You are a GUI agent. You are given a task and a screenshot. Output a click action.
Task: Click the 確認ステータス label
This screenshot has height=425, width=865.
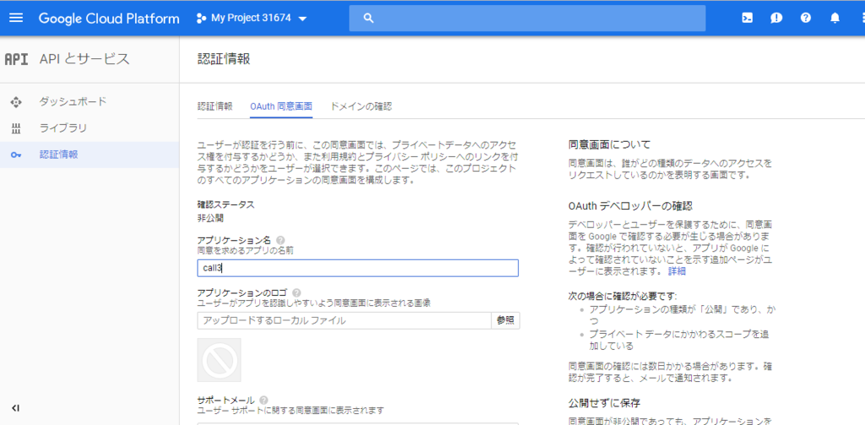[226, 204]
